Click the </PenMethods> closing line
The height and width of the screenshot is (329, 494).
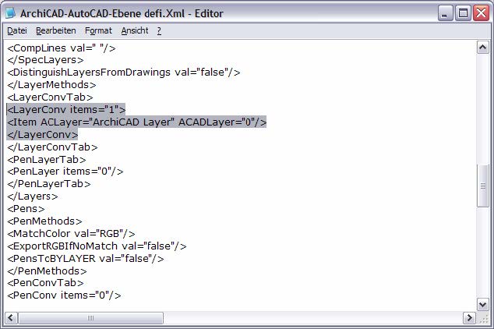pos(47,271)
